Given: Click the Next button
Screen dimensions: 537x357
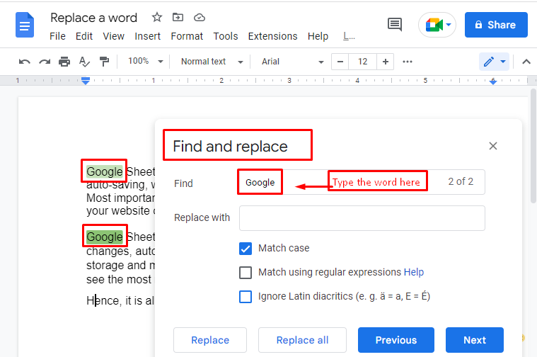Looking at the screenshot, I should (474, 340).
